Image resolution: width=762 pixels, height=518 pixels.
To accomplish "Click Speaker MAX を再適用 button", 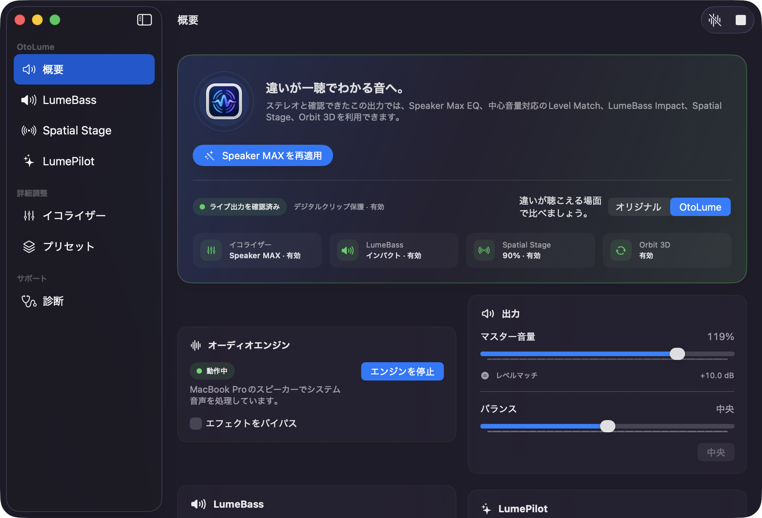I will tap(263, 155).
